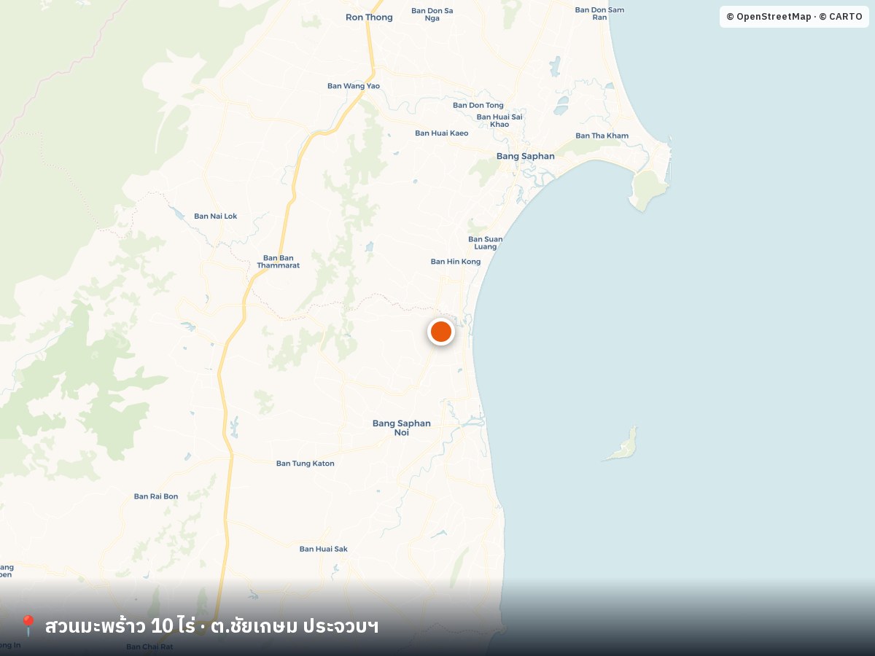Click the red pin icon in caption
The width and height of the screenshot is (875, 656).
pos(28,625)
